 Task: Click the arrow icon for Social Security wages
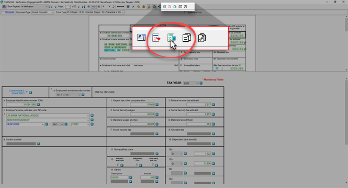click(x=157, y=114)
